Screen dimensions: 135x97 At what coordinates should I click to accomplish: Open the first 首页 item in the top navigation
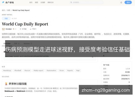(31, 2)
